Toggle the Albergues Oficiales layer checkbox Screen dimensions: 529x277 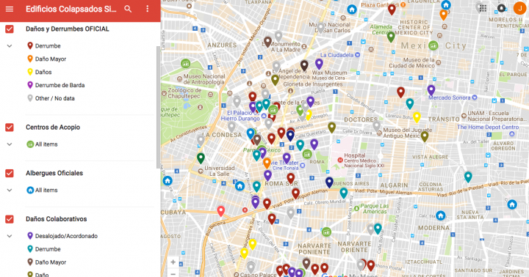pyautogui.click(x=10, y=173)
